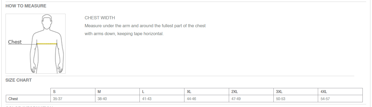Screen dimensions: 372x107
Task: Click the M size column header
Action: (x=118, y=92)
